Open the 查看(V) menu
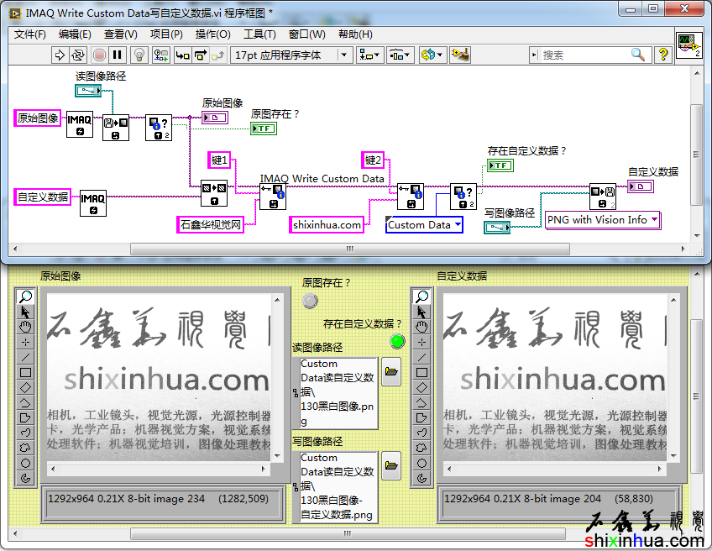The image size is (712, 551). pyautogui.click(x=120, y=34)
